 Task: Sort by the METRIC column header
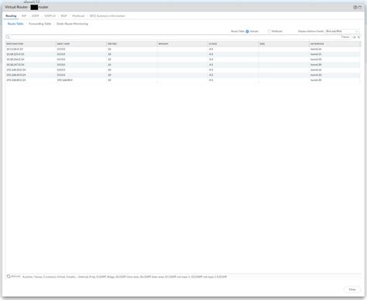click(x=132, y=44)
